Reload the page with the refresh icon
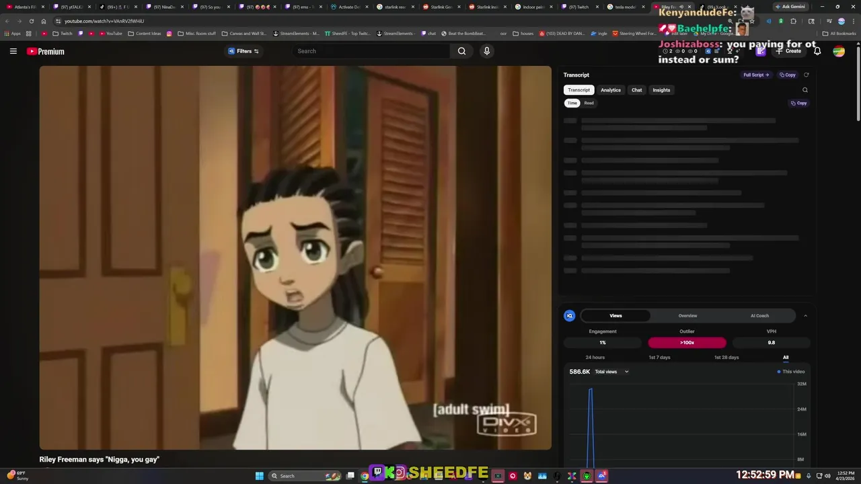 click(x=31, y=21)
